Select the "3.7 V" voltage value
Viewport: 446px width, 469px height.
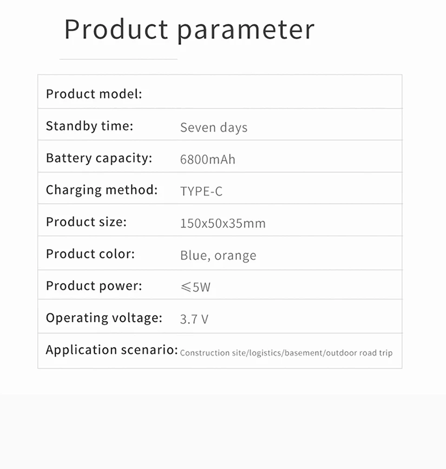pyautogui.click(x=194, y=319)
